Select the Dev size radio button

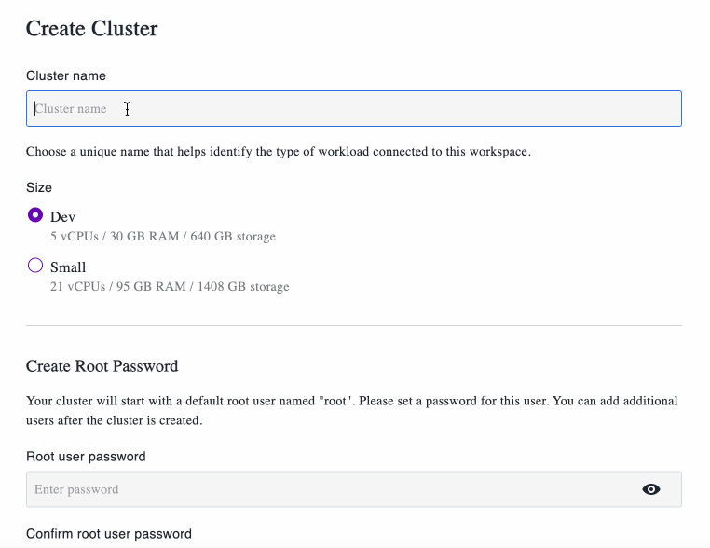click(x=35, y=215)
